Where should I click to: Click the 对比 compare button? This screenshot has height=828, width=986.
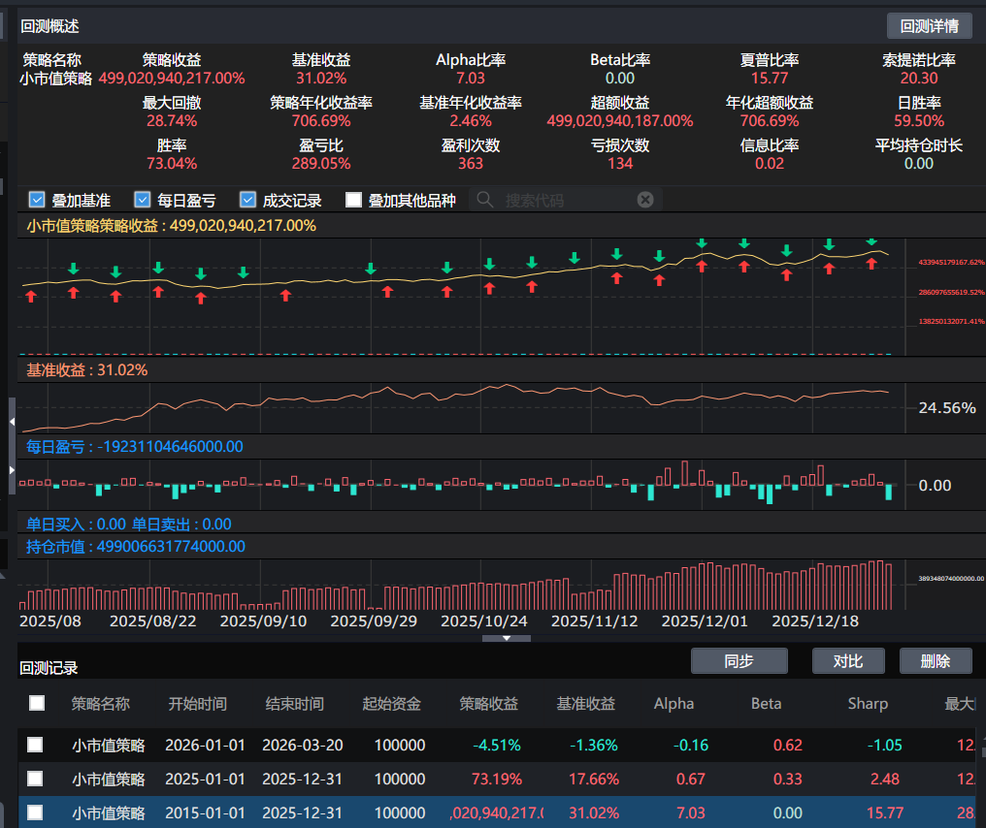[x=848, y=661]
